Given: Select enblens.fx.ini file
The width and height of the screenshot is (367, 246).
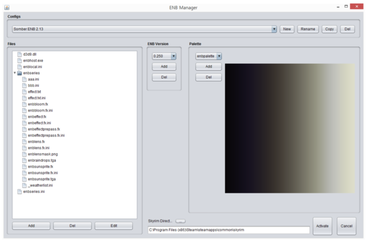Looking at the screenshot, I should pyautogui.click(x=39, y=148).
